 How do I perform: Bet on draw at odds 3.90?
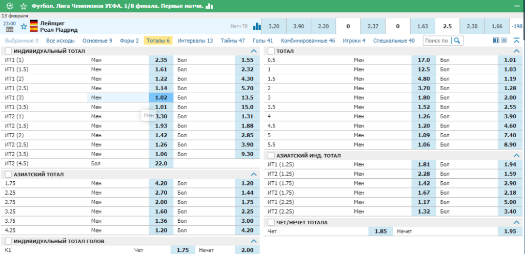click(x=298, y=27)
